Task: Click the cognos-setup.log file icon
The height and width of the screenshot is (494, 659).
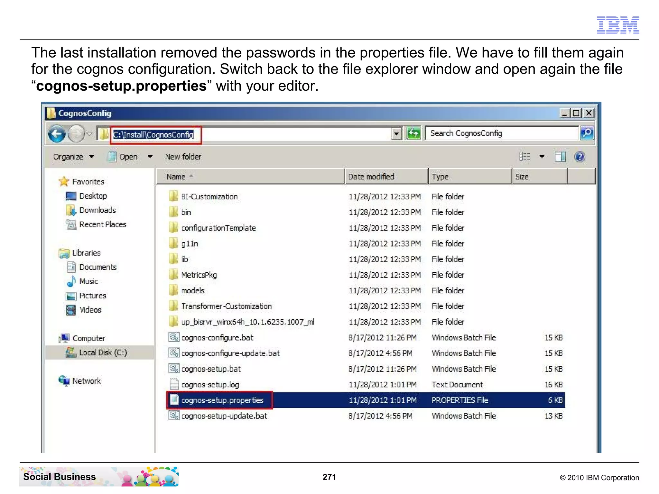Action: click(x=174, y=384)
